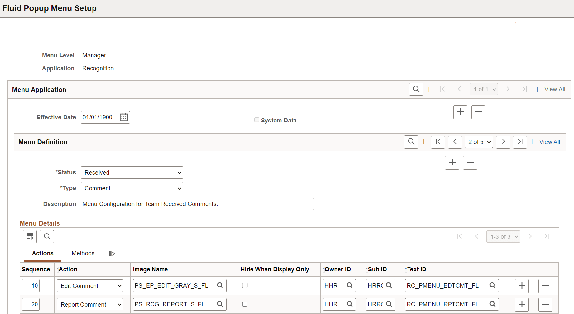The height and width of the screenshot is (314, 574).
Task: Click the Find icon in Menu Application header
Action: 416,89
